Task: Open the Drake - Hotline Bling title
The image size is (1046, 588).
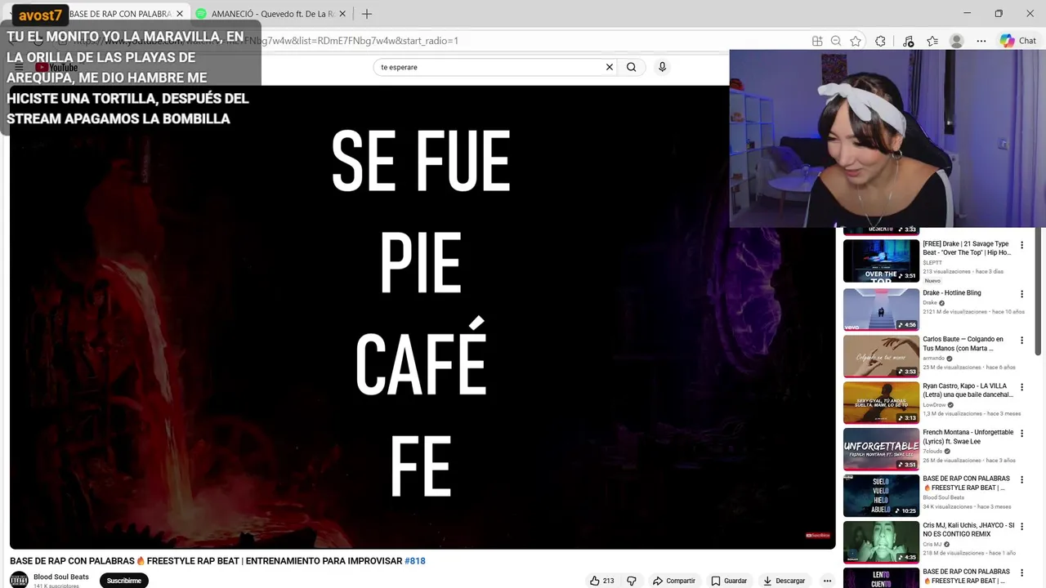Action: point(952,292)
